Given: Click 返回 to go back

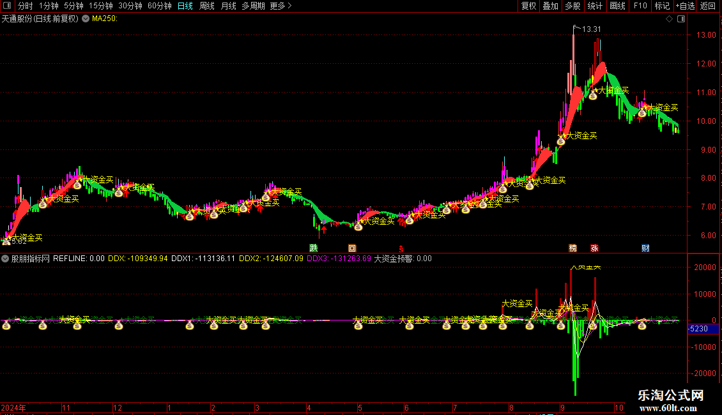Looking at the screenshot, I should coord(708,6).
